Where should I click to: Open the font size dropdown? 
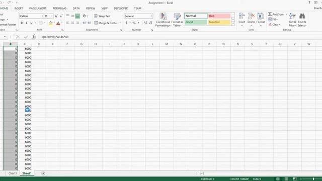point(52,16)
